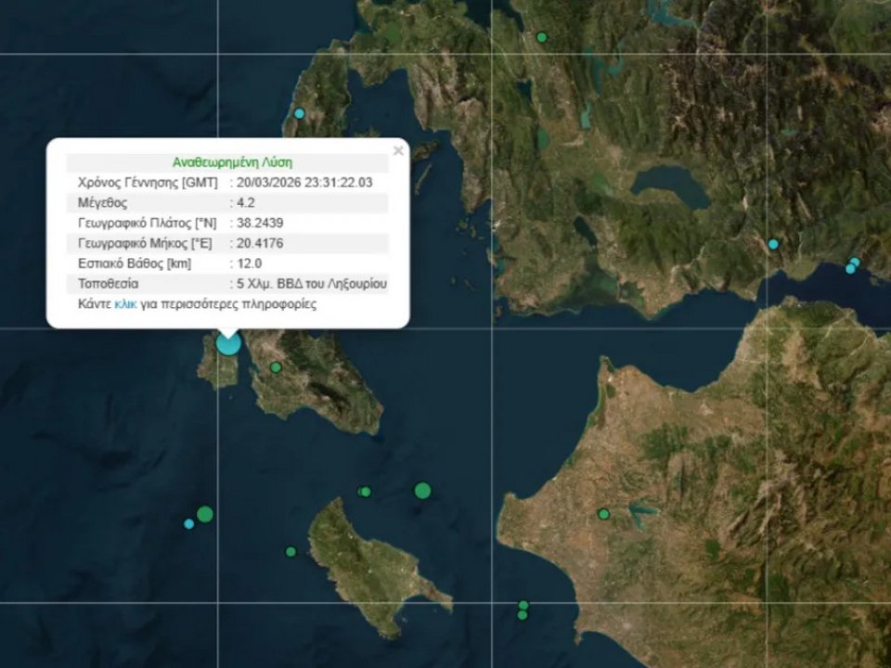Close the Αναθεωρημένη Λύση popup
Viewport: 891px width, 668px height.
[x=398, y=150]
